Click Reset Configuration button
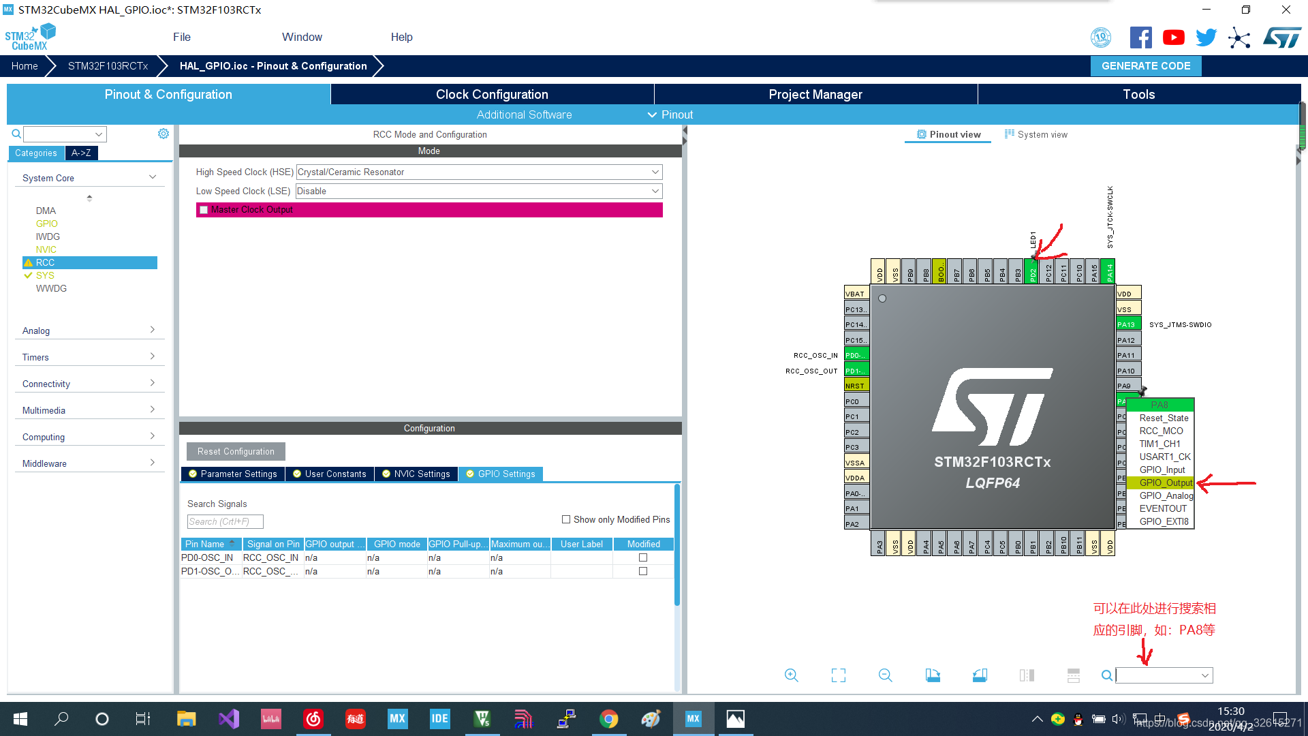The height and width of the screenshot is (736, 1308). (236, 451)
